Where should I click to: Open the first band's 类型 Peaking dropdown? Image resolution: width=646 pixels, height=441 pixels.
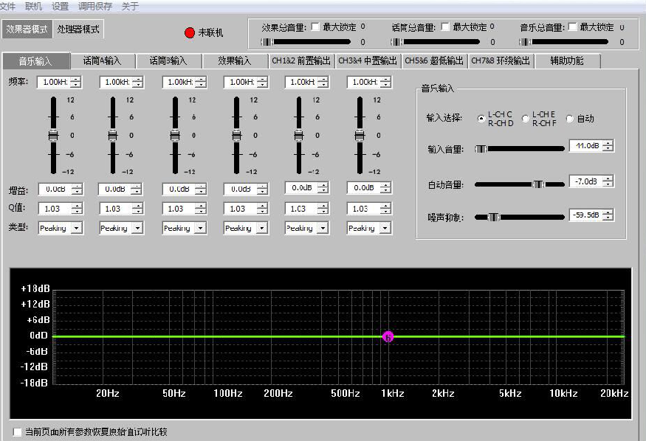[x=77, y=229]
